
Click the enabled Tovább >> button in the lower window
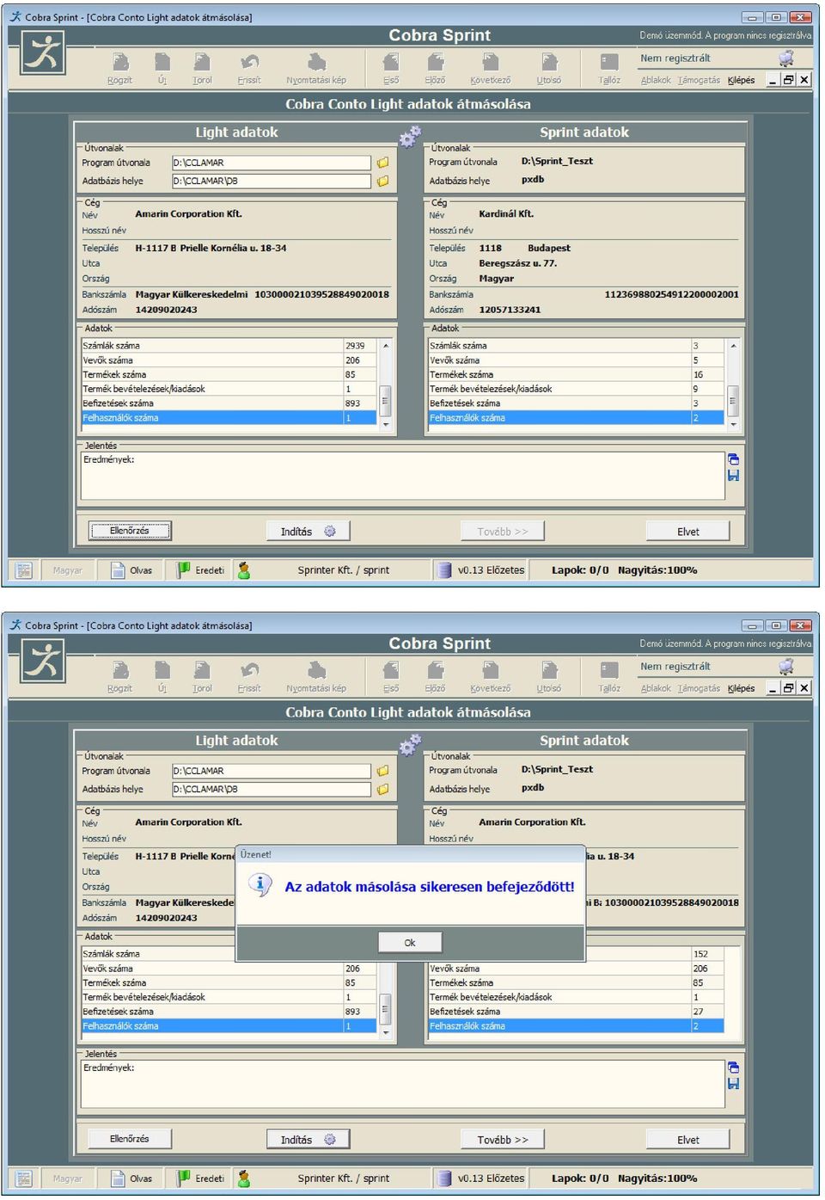coord(503,1140)
